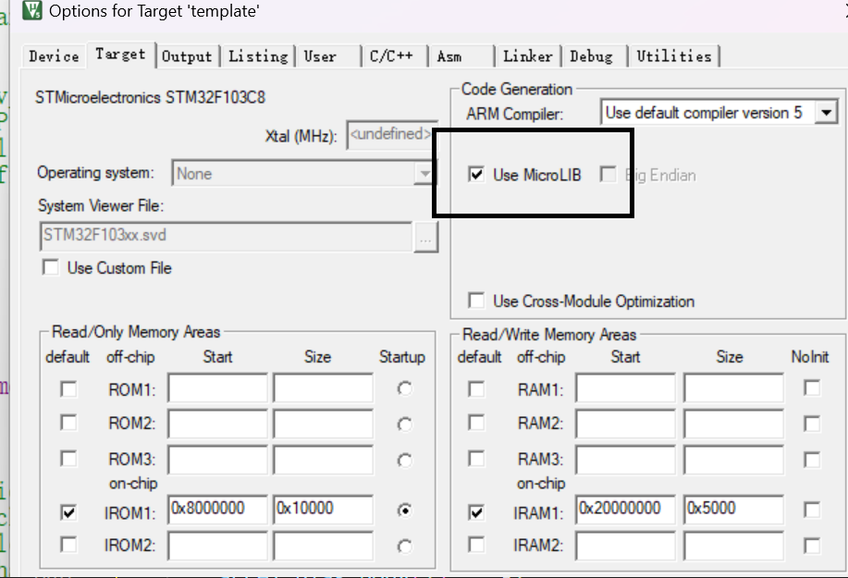The height and width of the screenshot is (578, 848).
Task: Enable NoInit for IRAM1
Action: [812, 510]
